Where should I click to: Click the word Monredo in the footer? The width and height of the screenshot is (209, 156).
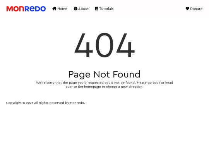click(77, 103)
